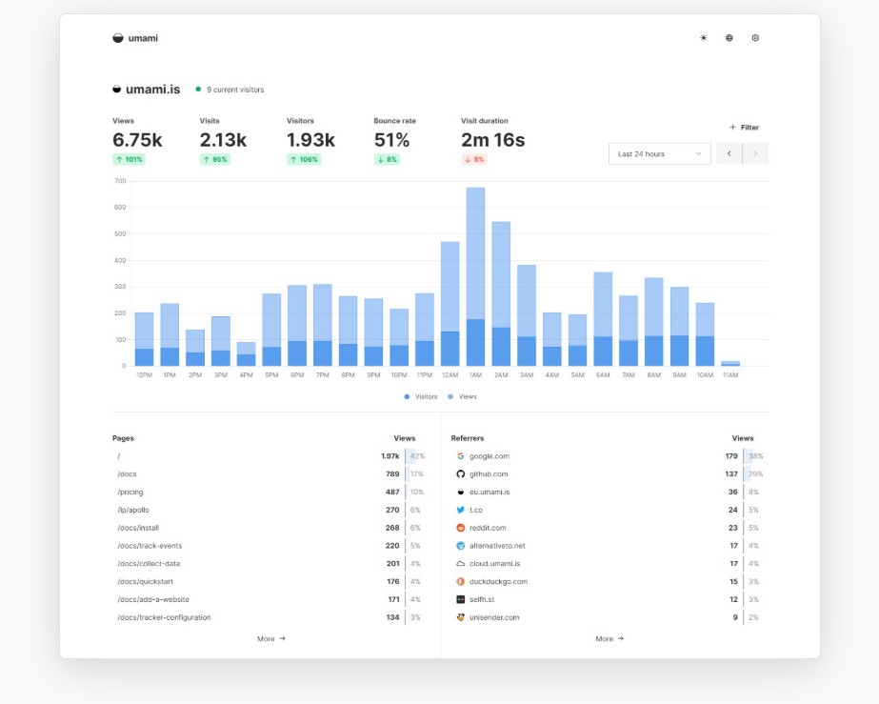Click the 1AM bar in chart

[475, 276]
